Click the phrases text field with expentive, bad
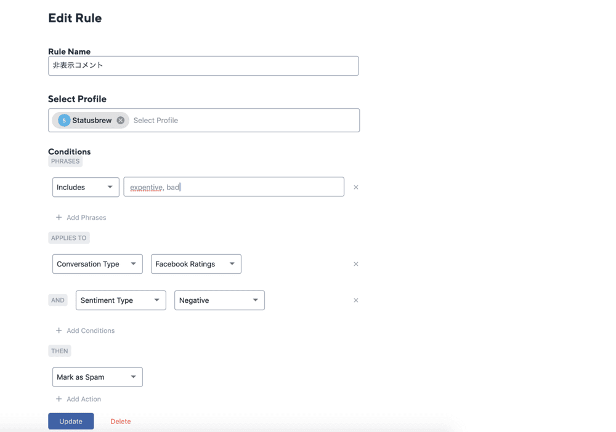Screen dimensions: 616x432 (234, 187)
